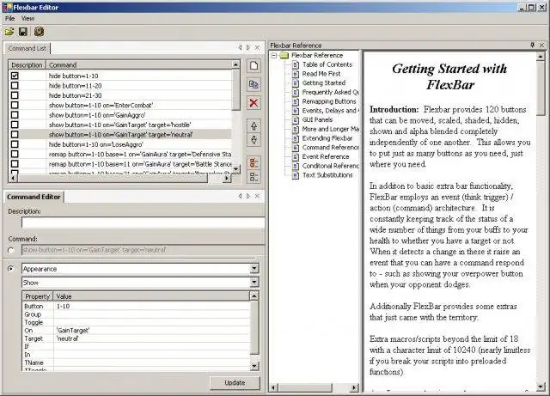This screenshot has width=550, height=396.
Task: Click reference document vertical scrollbar thumb
Action: click(541, 88)
